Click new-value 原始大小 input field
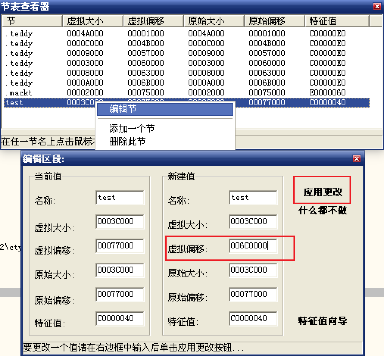Screen dimensions: 384x356 point(253,270)
